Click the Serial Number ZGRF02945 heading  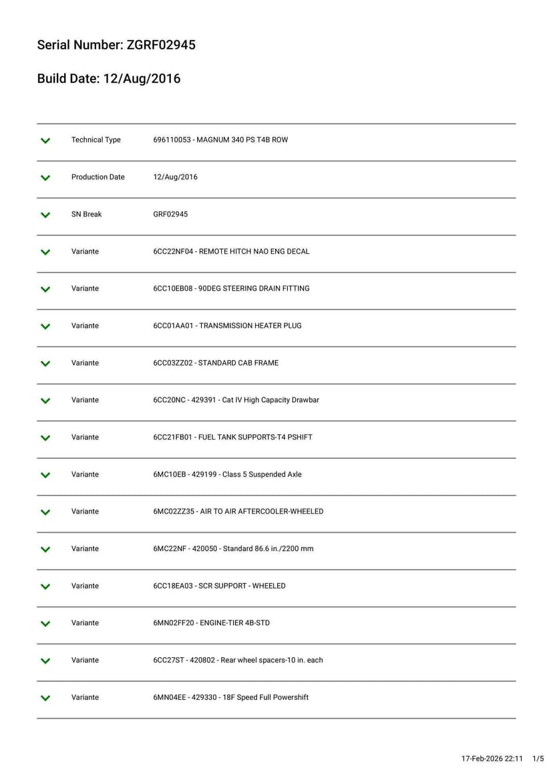(x=116, y=45)
